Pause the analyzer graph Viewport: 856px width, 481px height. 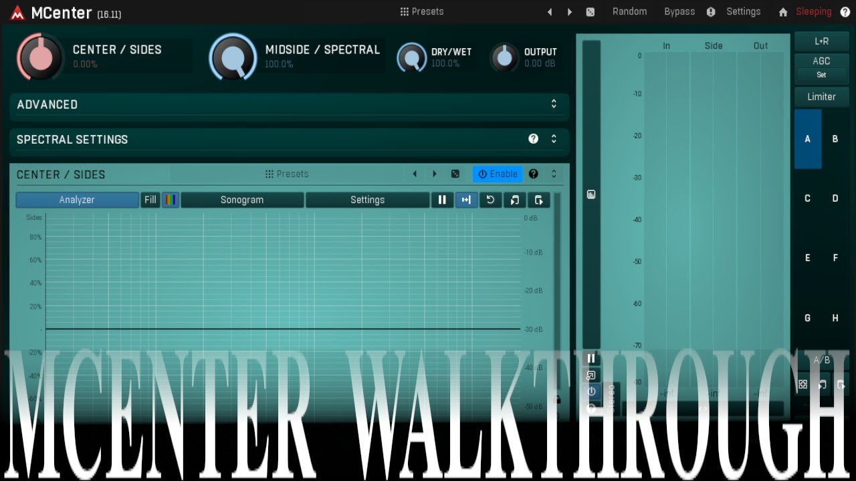point(442,200)
